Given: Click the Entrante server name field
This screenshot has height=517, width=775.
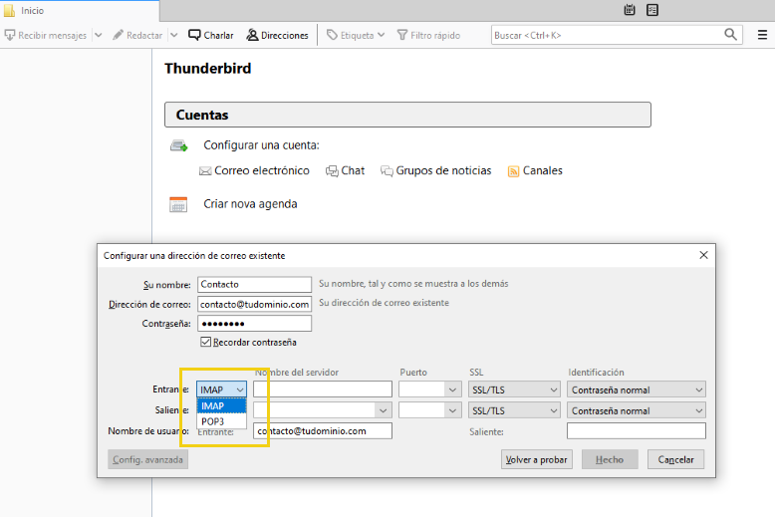Looking at the screenshot, I should tap(323, 389).
